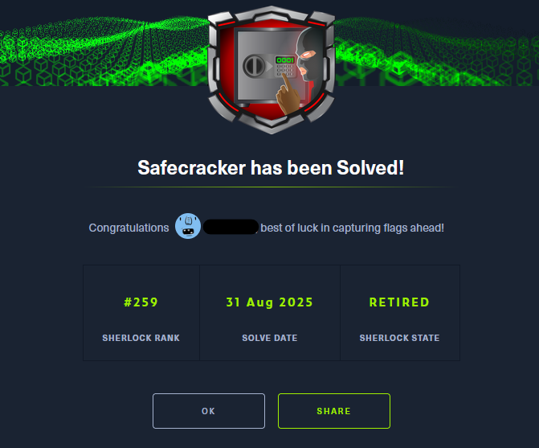The image size is (539, 448).
Task: Select the #259 rank value
Action: pos(141,302)
